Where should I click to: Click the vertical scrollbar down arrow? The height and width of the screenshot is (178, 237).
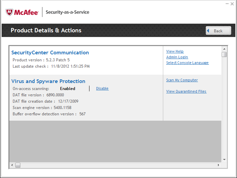coord(224,159)
